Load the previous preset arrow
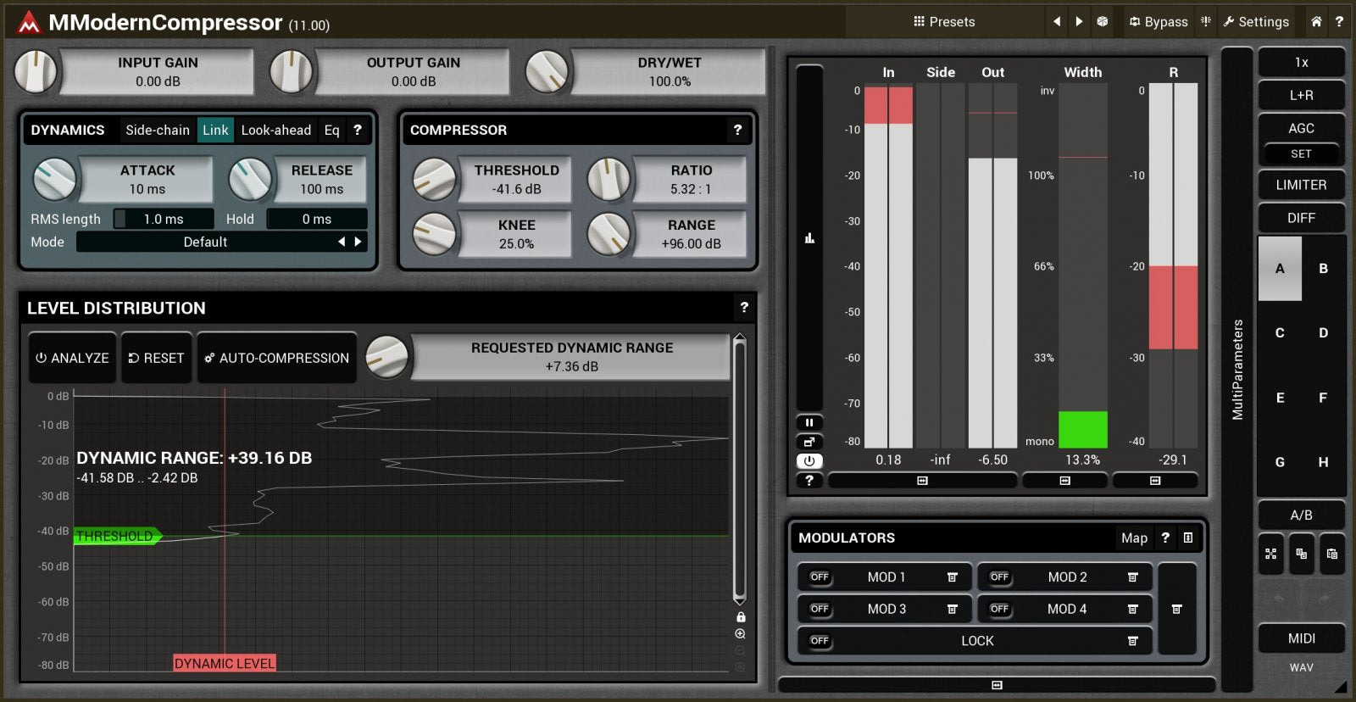 click(x=1057, y=22)
